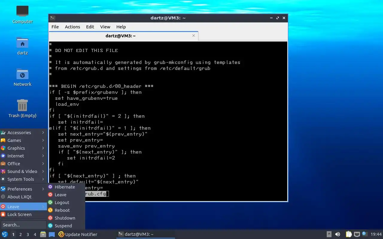The image size is (383, 239).
Task: Click the Computer desktop icon
Action: tap(22, 14)
